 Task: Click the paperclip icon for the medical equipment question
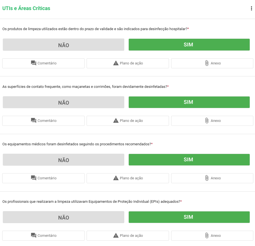pos(207,178)
